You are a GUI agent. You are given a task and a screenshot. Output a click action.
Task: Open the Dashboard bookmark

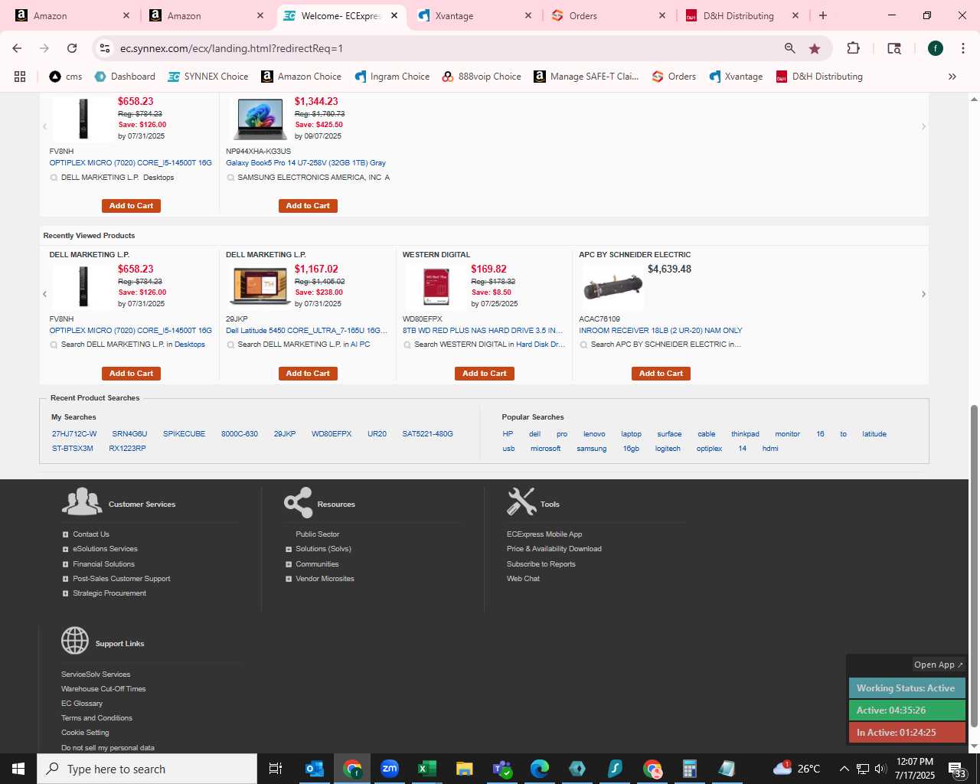click(125, 77)
